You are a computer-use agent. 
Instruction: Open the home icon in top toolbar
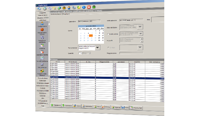[39, 9]
